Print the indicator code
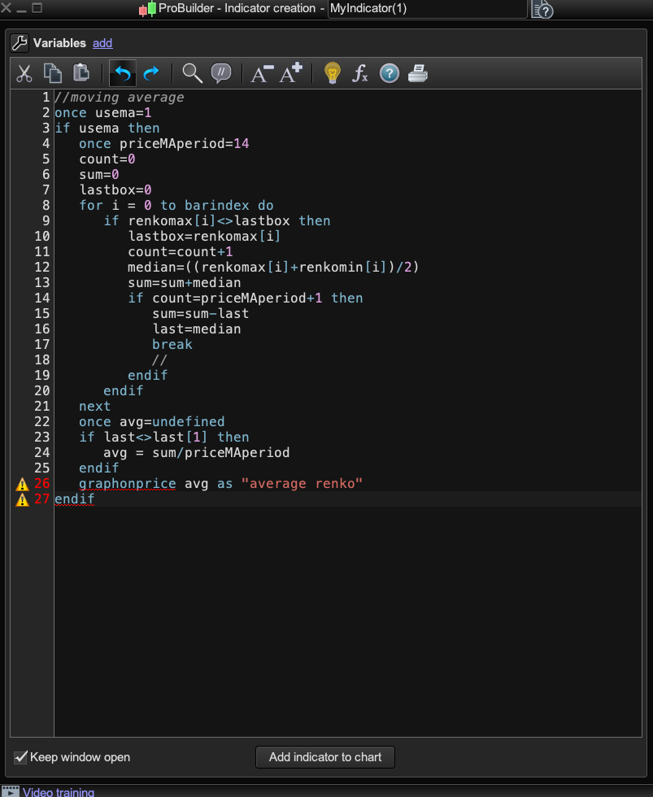The width and height of the screenshot is (653, 797). [x=418, y=73]
